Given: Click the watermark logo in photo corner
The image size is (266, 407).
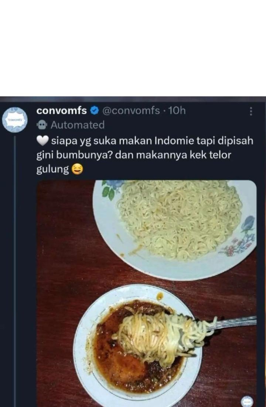Looking at the screenshot, I should (x=247, y=401).
